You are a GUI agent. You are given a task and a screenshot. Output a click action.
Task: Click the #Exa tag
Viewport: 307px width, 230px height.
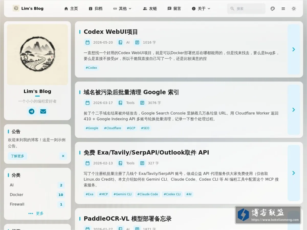tap(90, 194)
